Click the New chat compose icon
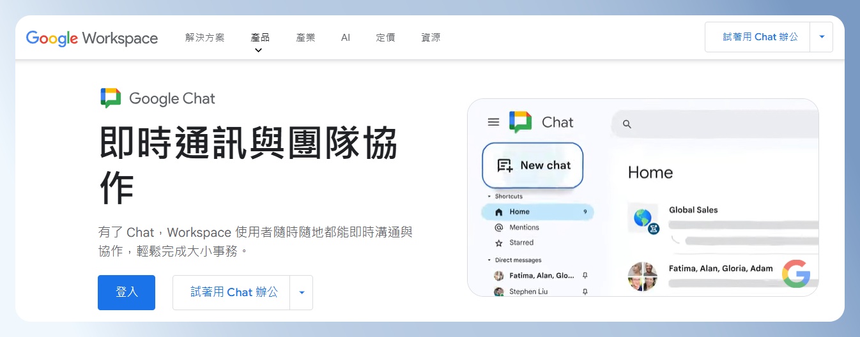Image resolution: width=860 pixels, height=337 pixels. point(505,166)
